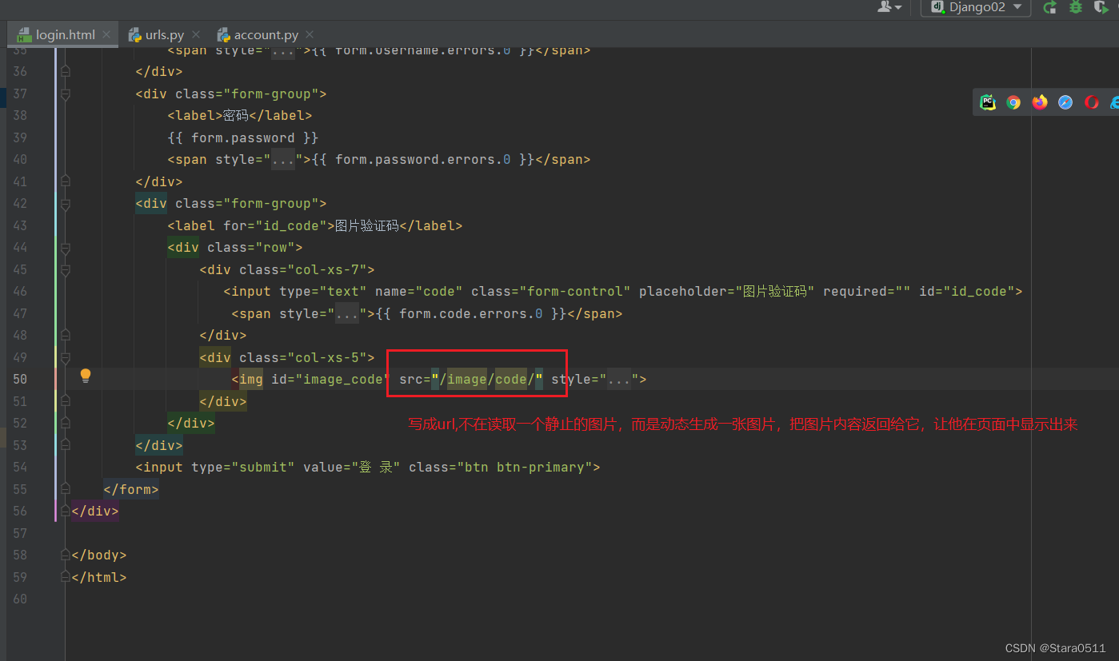Close the account.py tab
Screen dimensions: 1119x661
[x=310, y=35]
